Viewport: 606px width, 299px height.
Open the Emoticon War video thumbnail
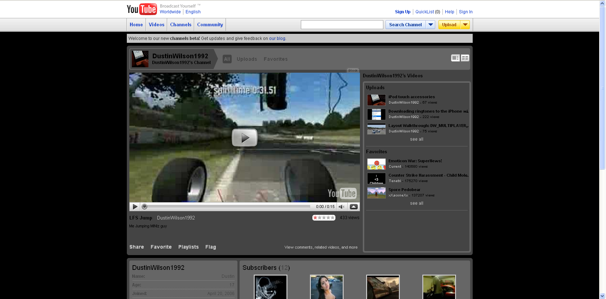point(376,164)
